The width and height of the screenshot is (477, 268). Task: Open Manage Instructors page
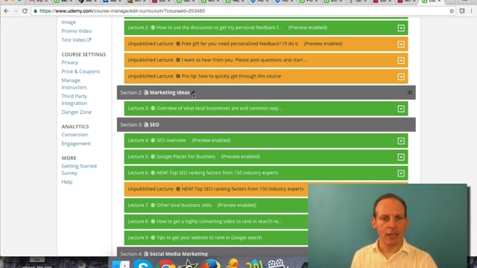pyautogui.click(x=74, y=83)
